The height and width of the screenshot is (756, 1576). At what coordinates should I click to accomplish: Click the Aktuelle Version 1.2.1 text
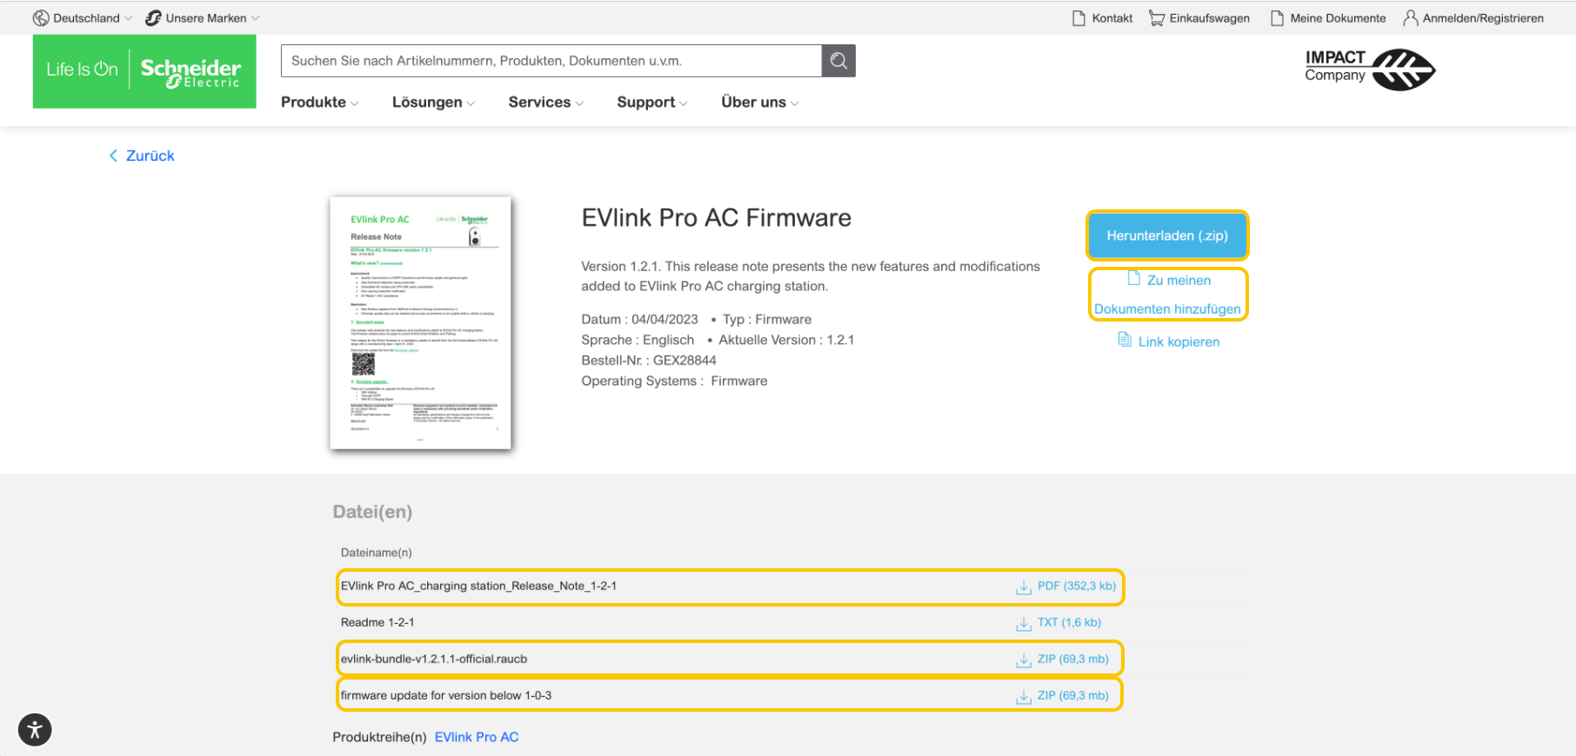coord(786,340)
